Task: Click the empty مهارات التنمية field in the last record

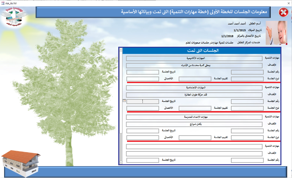Action: pyautogui.click(x=194, y=146)
